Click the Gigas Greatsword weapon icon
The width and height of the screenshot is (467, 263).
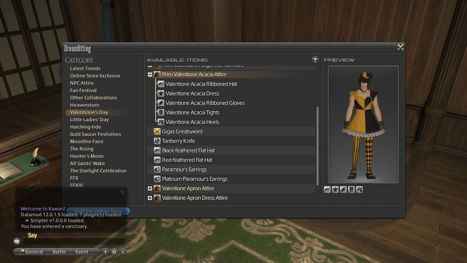pos(157,131)
